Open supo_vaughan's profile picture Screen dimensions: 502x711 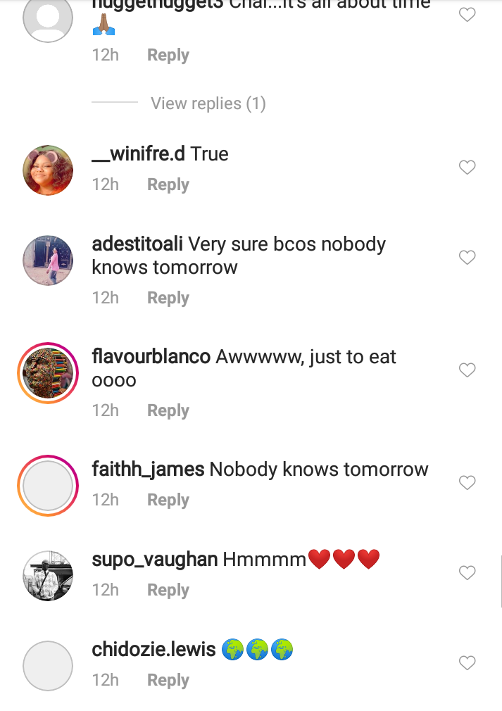pos(48,576)
